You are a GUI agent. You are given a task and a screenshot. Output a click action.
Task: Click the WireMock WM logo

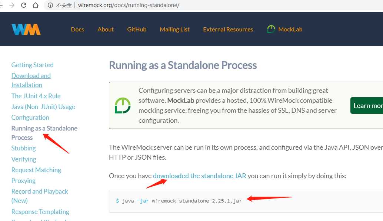26,30
